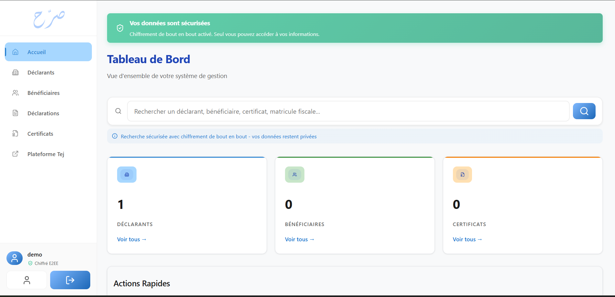This screenshot has width=615, height=297.
Task: Click the CERTIFICATS card label
Action: coord(469,224)
